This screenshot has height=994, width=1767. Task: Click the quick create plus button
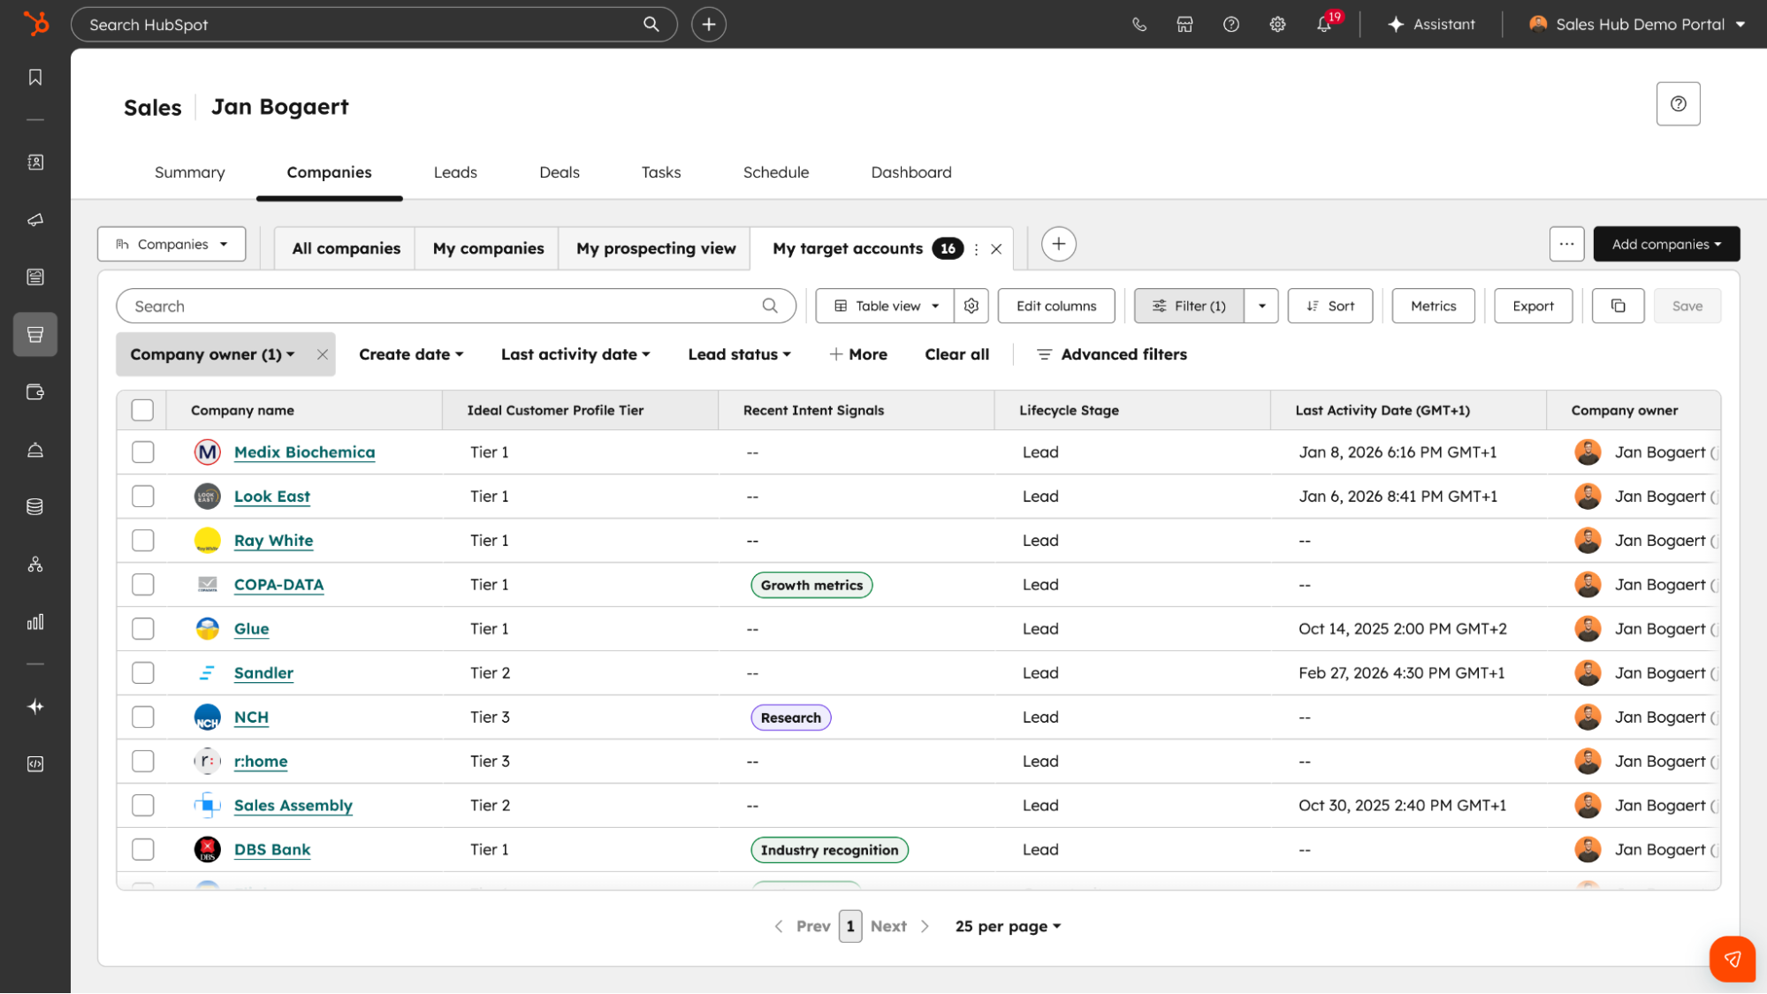click(709, 25)
